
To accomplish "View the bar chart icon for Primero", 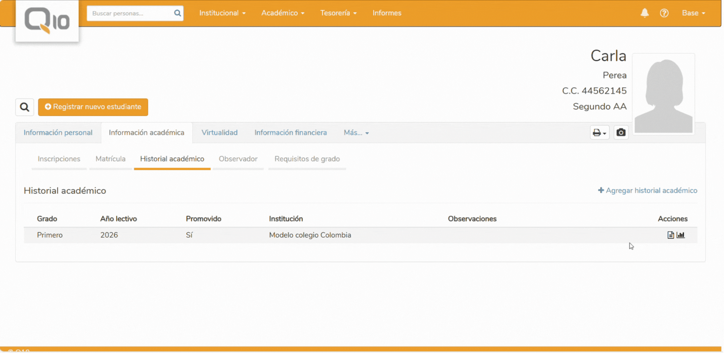I will coord(681,235).
